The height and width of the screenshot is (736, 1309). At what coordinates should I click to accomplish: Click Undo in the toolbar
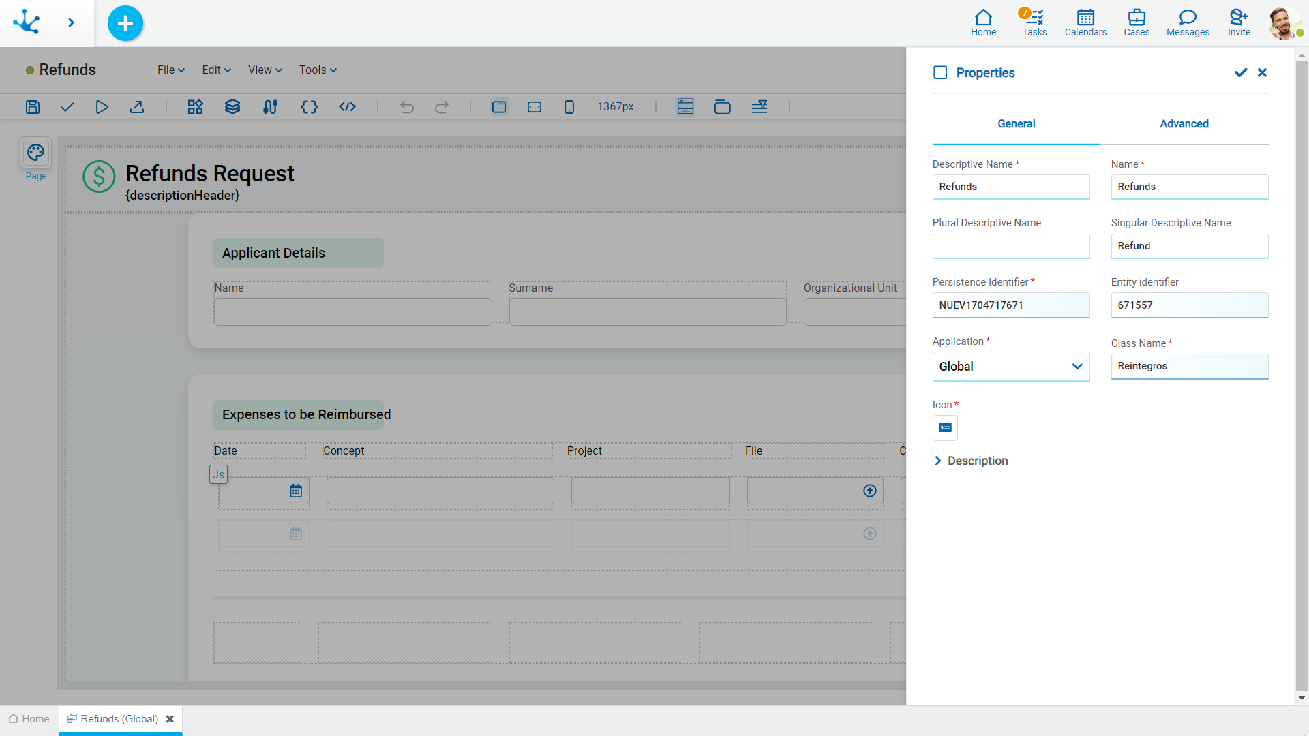pyautogui.click(x=406, y=106)
